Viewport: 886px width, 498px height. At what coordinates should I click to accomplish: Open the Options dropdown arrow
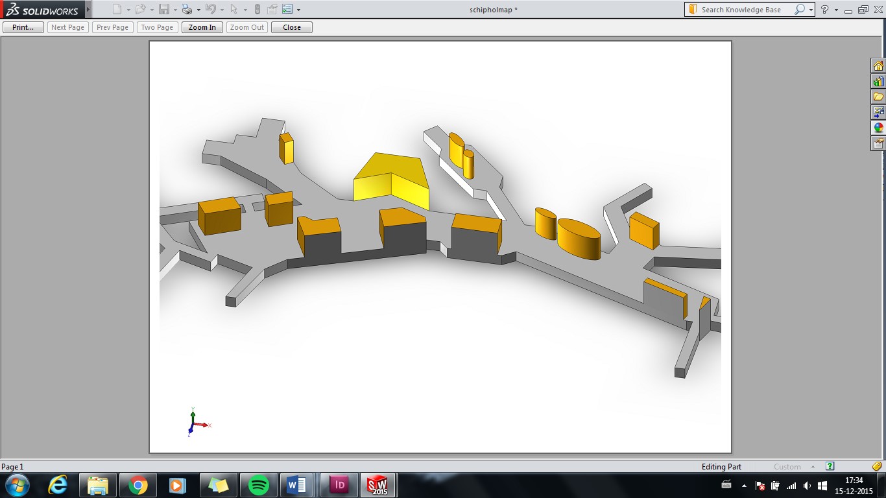pos(298,10)
